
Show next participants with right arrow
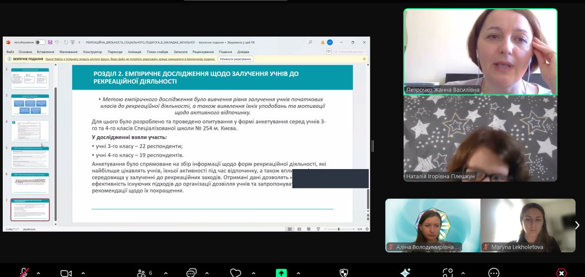pyautogui.click(x=577, y=225)
